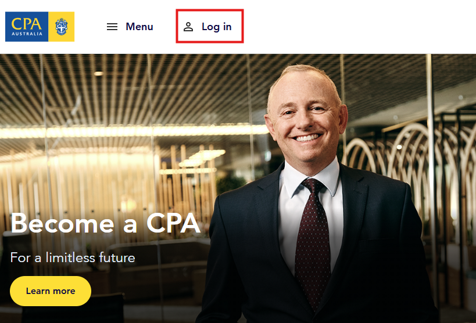The height and width of the screenshot is (323, 476).
Task: Select the Log in link text
Action: click(x=216, y=27)
